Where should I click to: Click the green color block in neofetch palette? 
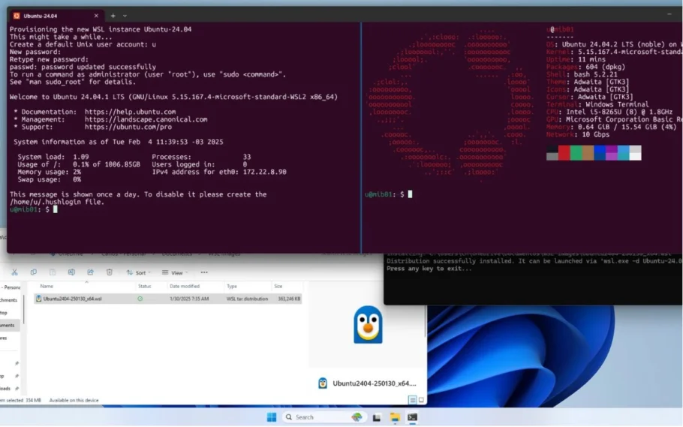[576, 153]
